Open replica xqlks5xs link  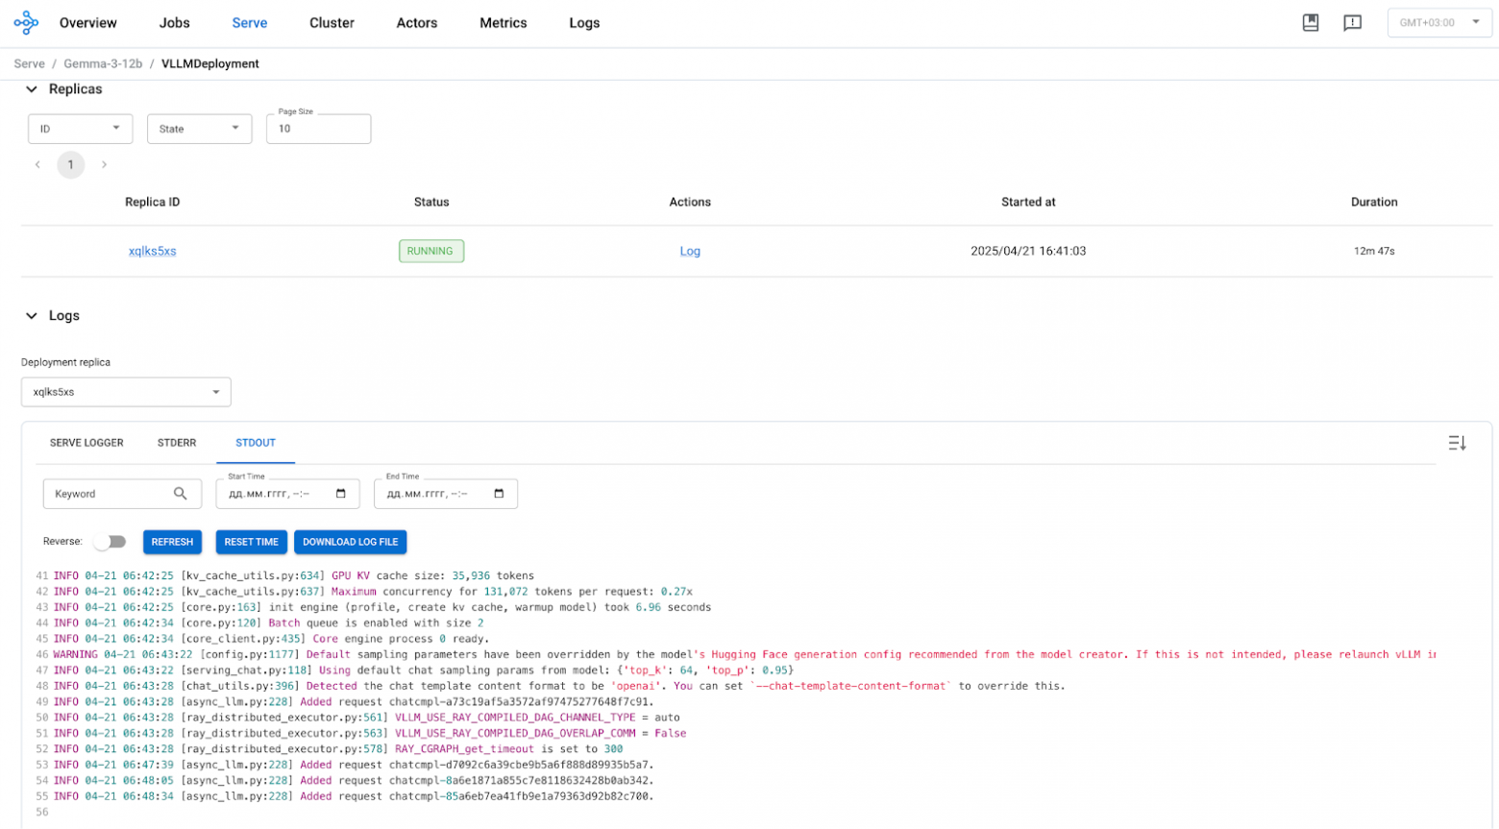(152, 252)
